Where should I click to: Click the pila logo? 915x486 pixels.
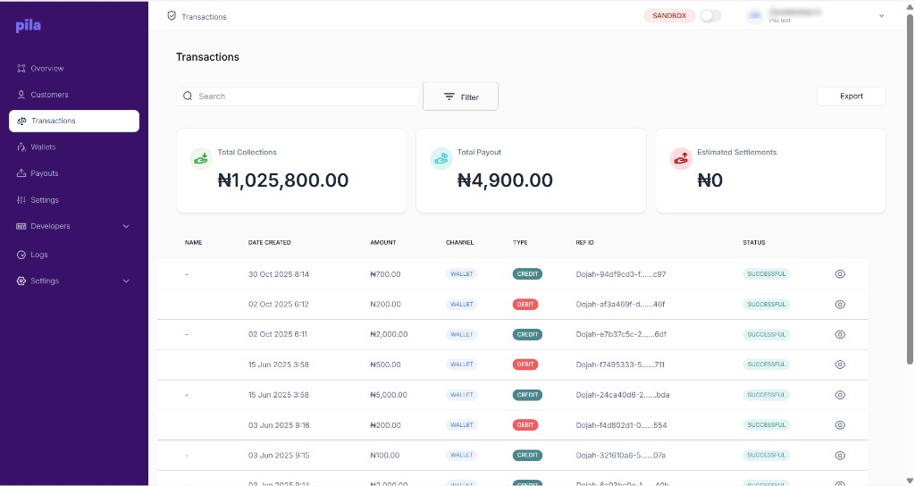tap(28, 26)
